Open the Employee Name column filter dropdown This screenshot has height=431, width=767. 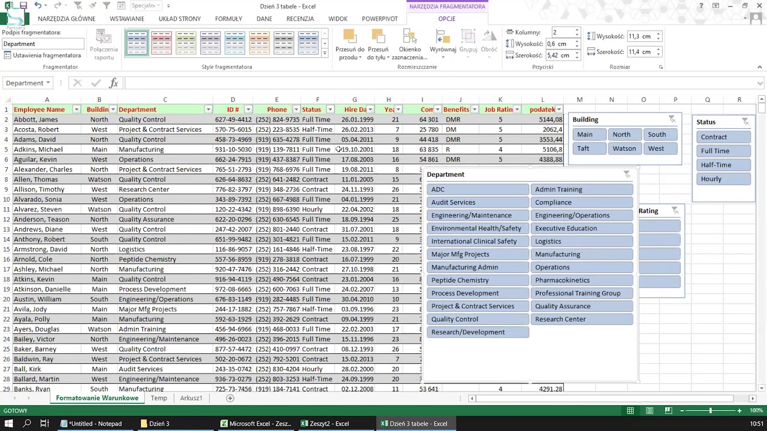(x=77, y=110)
